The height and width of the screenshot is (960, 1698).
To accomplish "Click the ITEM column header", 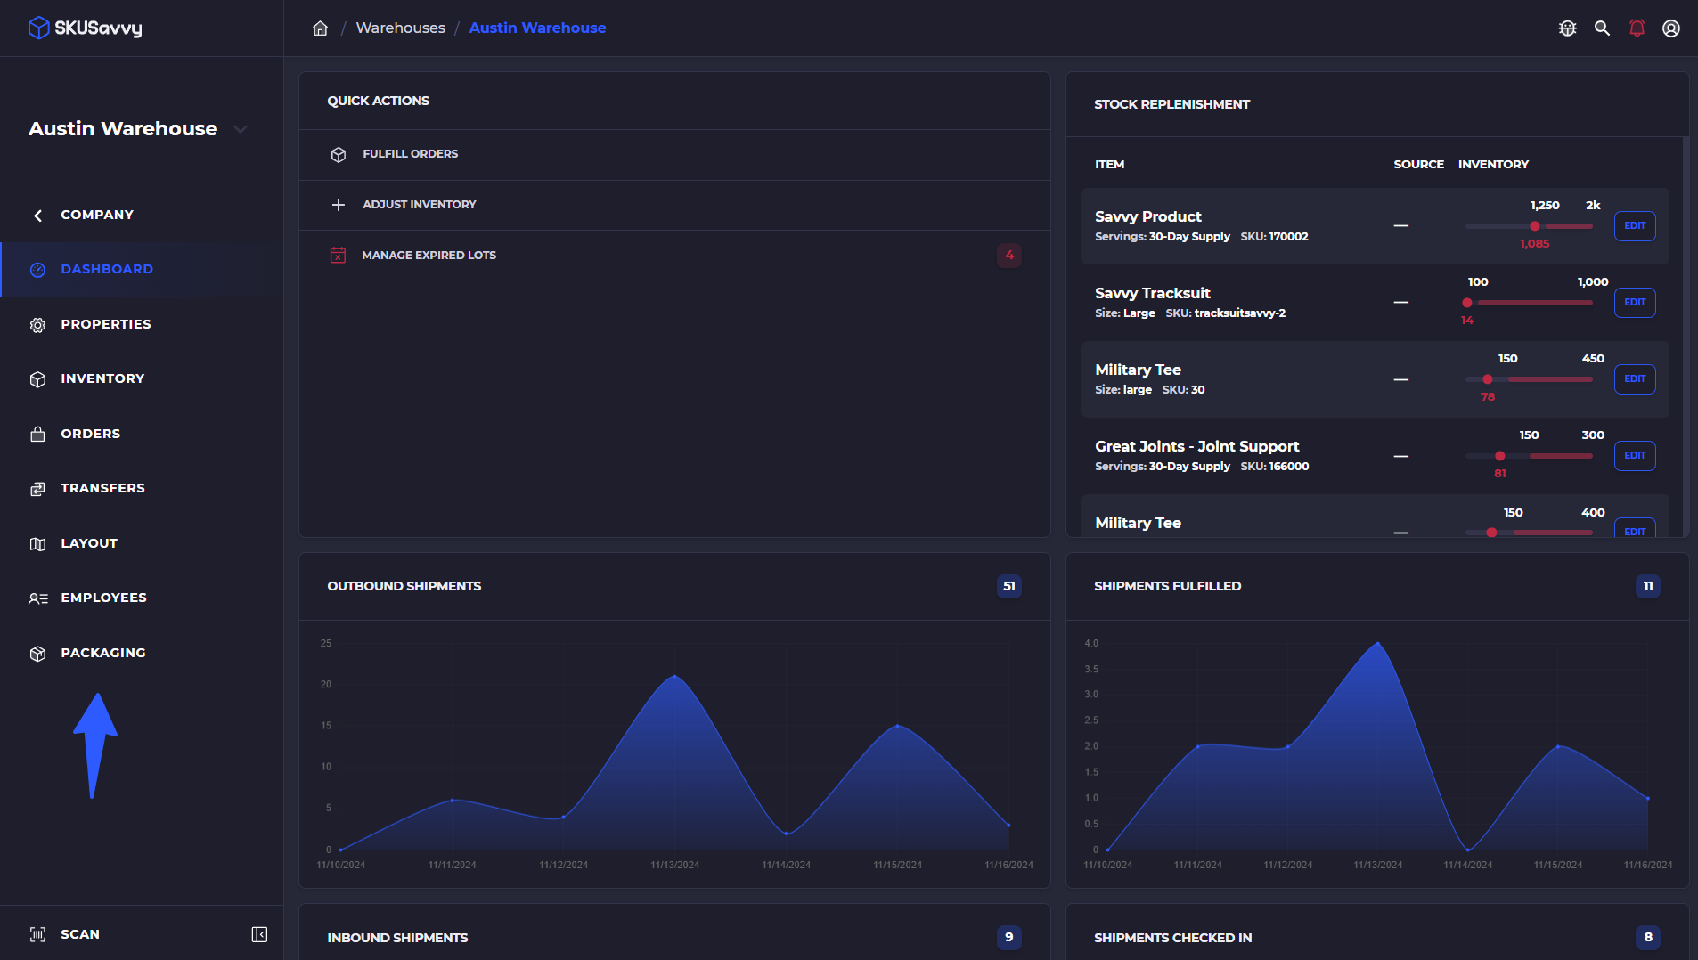I will (1110, 165).
